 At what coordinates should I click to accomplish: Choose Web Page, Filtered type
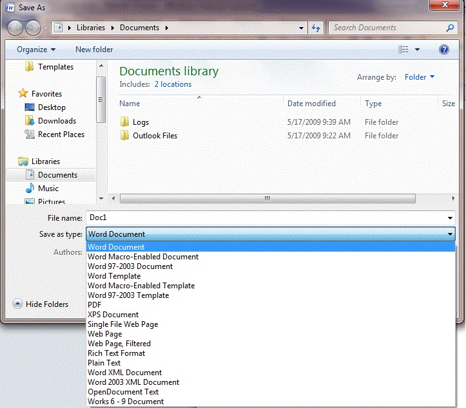pos(271,343)
